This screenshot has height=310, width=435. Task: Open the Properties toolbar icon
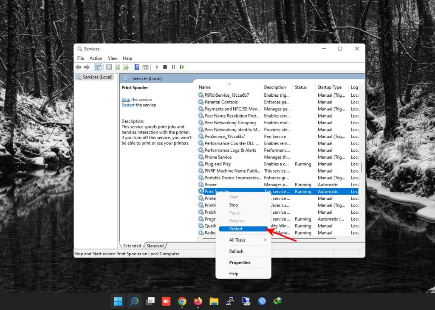[109, 67]
